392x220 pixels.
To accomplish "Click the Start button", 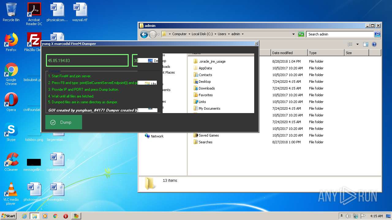I will point(9,216).
